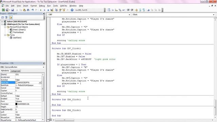The height and width of the screenshot is (122, 217).
Task: Open the CB1 CommandButton object selector dropdown
Action: pos(43,67)
